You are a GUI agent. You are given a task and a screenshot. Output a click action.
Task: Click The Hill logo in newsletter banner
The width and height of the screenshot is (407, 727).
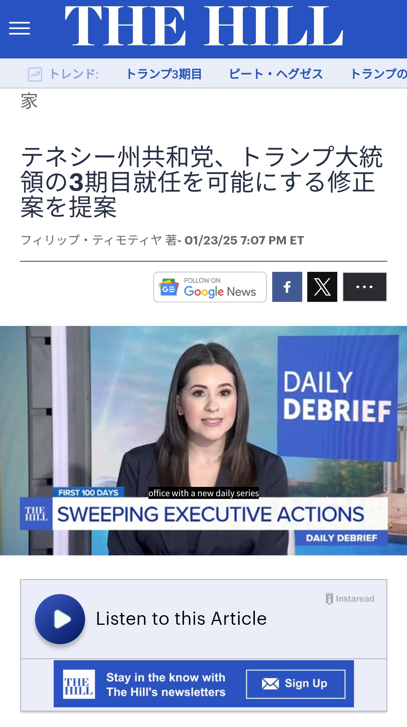(x=79, y=684)
